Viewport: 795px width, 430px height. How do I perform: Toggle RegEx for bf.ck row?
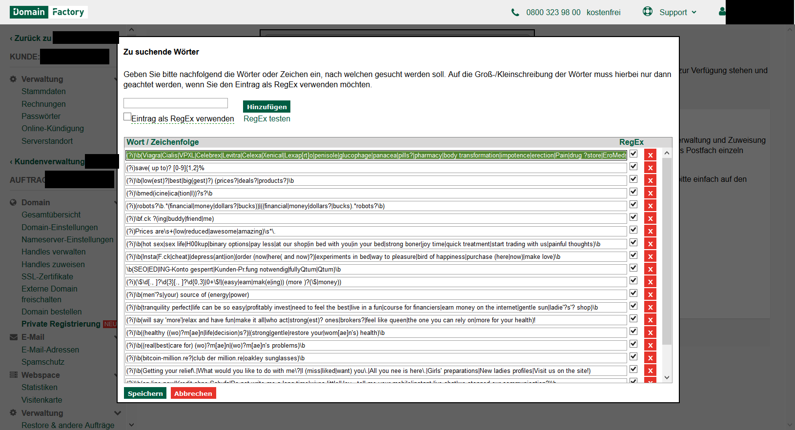[633, 217]
